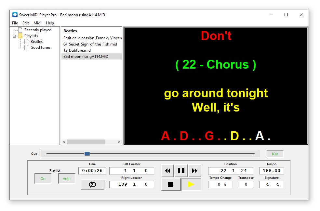Pause playback with the pause button
Screen dimensions: 320x211
click(181, 171)
